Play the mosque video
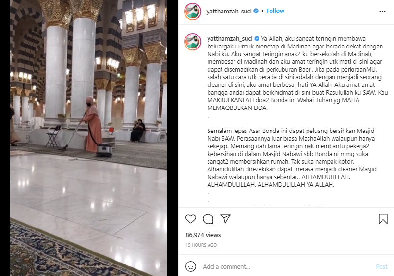 pyautogui.click(x=88, y=138)
